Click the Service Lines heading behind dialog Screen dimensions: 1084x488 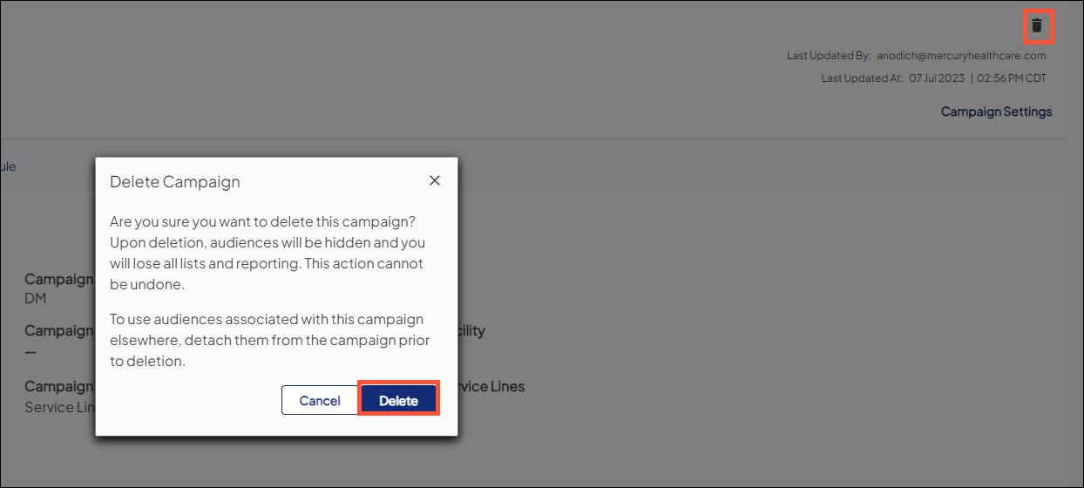pos(491,386)
